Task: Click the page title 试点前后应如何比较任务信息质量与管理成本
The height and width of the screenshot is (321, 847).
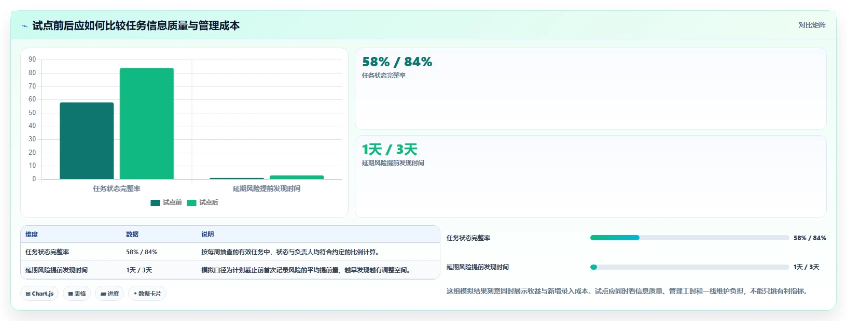Action: pyautogui.click(x=136, y=26)
